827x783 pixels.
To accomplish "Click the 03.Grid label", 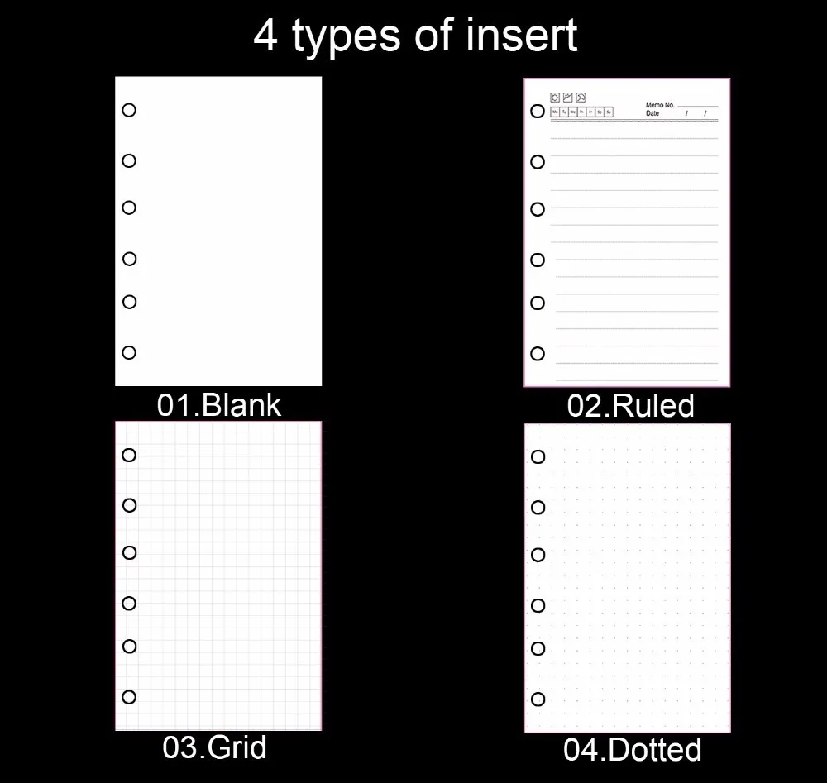I will 215,747.
